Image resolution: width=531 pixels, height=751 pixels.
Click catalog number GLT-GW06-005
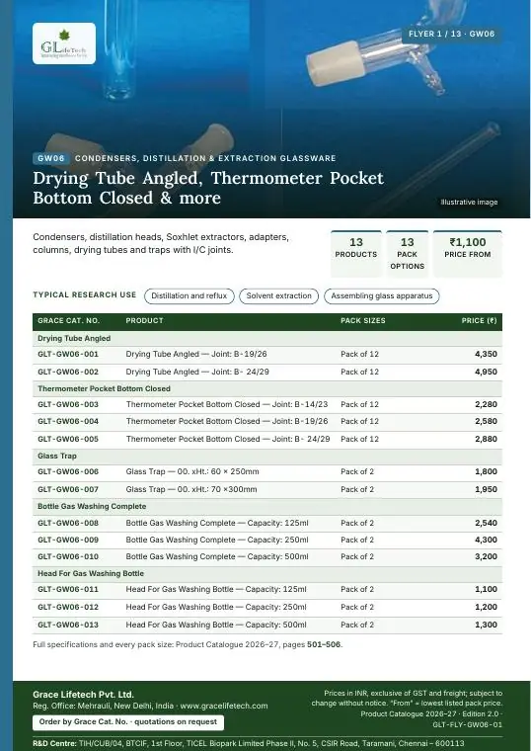(x=68, y=439)
